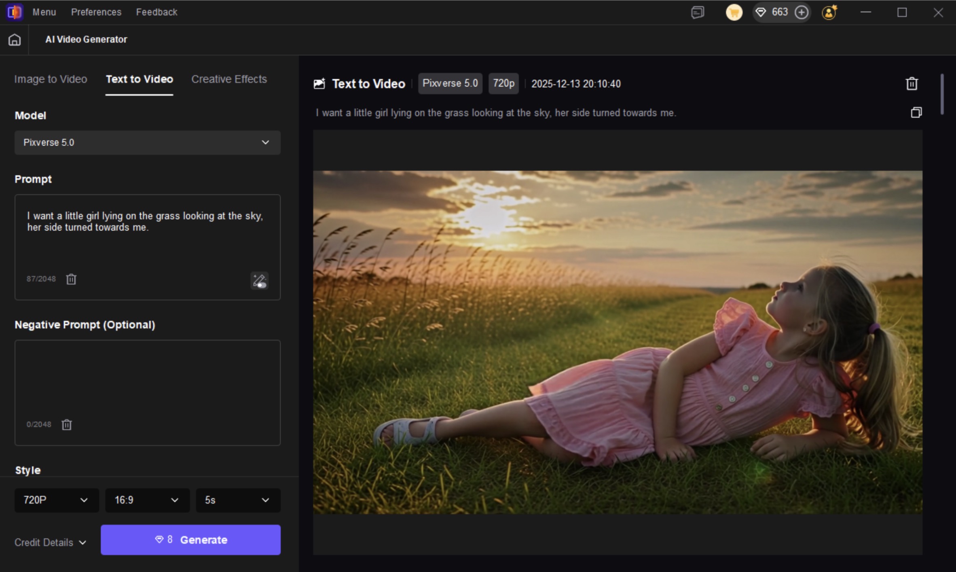
Task: Copy the generated prompt text icon
Action: tap(916, 112)
